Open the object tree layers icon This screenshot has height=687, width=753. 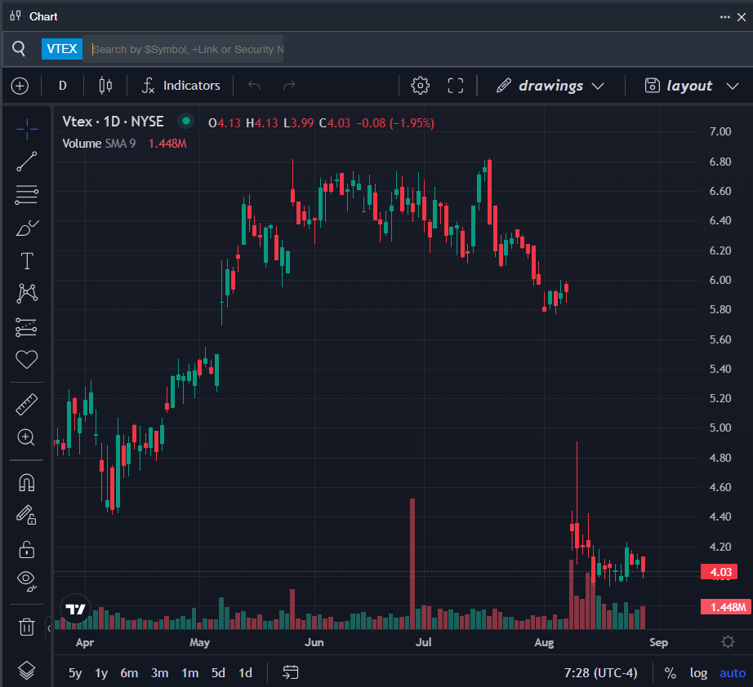[27, 670]
